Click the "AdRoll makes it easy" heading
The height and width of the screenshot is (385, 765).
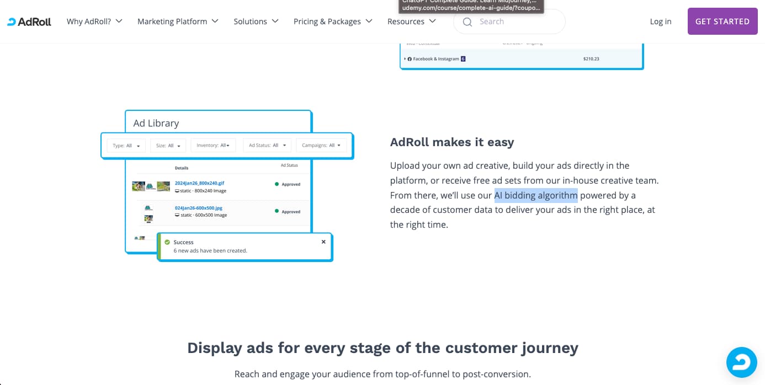(452, 142)
